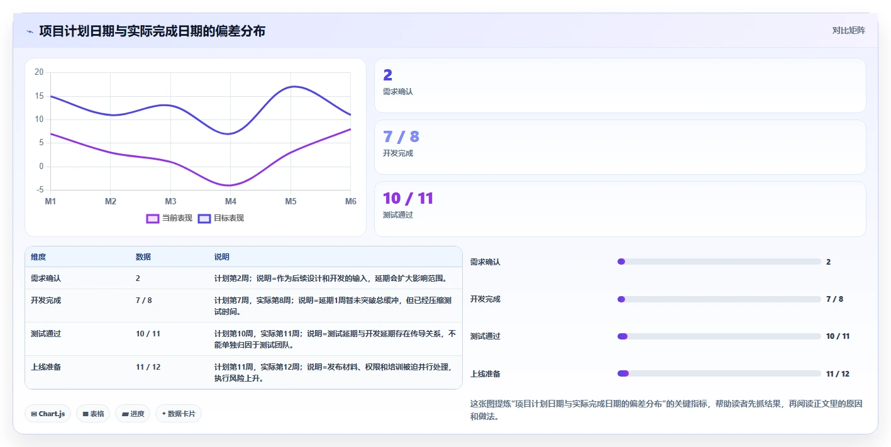
Task: Click the y-axis value 20
Action: pyautogui.click(x=39, y=72)
